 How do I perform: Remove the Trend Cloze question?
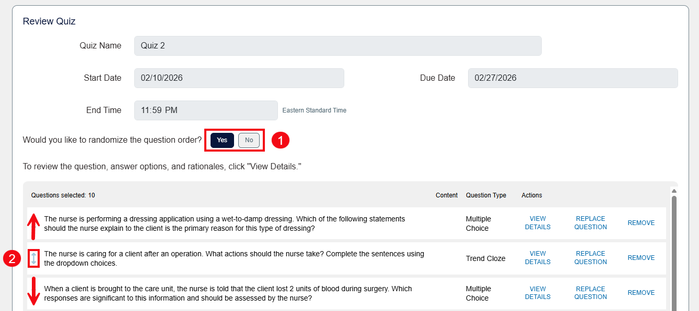tap(641, 257)
